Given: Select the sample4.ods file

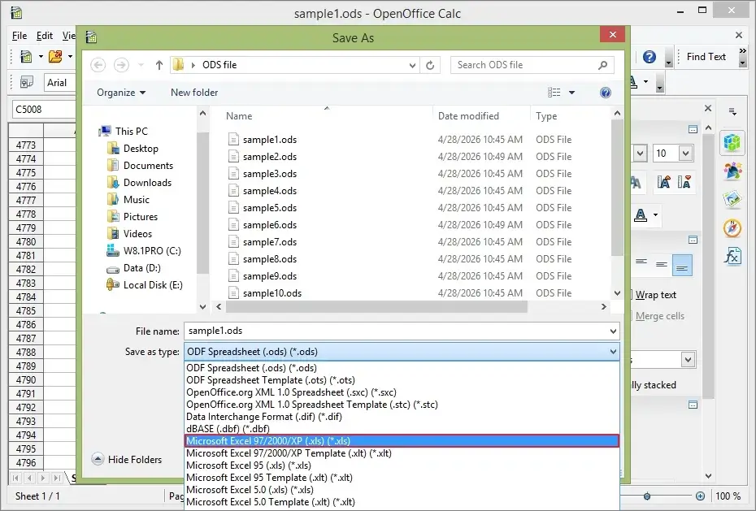Looking at the screenshot, I should click(x=270, y=191).
